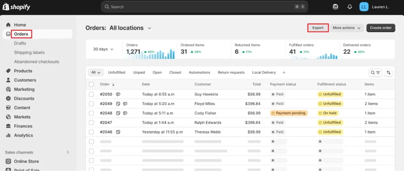Click the search and filter orders icon
This screenshot has height=171, width=404.
tap(375, 73)
